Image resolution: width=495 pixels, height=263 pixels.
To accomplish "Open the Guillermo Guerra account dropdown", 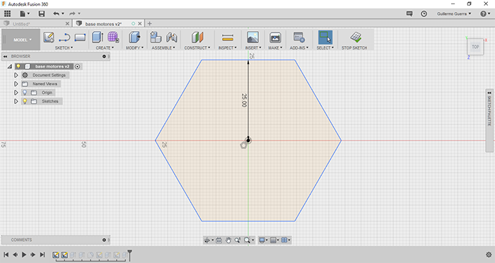I will [x=454, y=13].
